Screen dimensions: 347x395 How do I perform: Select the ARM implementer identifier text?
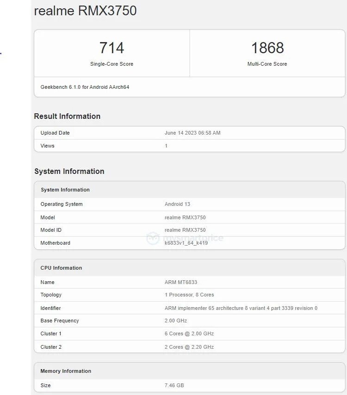(241, 308)
